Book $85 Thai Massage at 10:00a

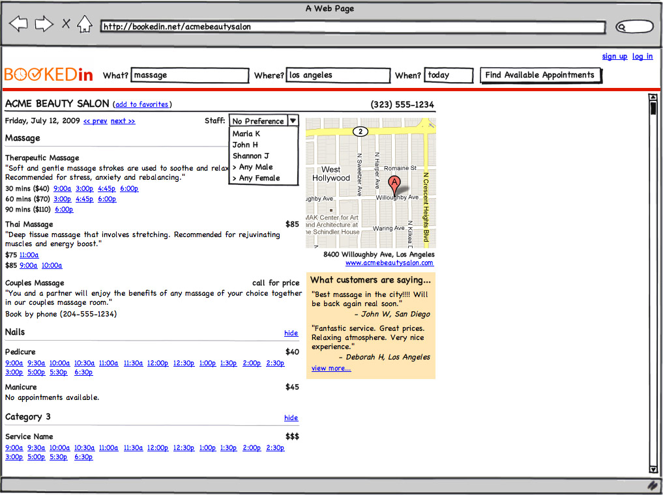52,265
